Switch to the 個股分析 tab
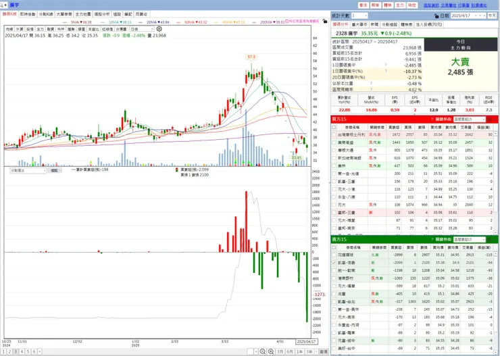The width and height of the screenshot is (500, 356). tap(102, 14)
